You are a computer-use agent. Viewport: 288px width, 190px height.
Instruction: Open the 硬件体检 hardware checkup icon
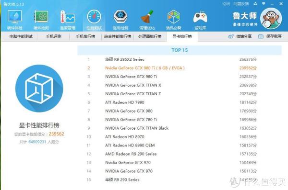(x=15, y=20)
